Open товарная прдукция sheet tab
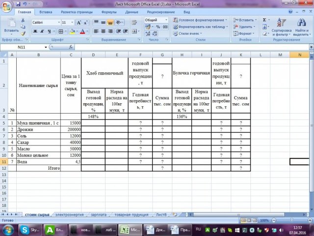The height and width of the screenshot is (236, 314). click(131, 214)
